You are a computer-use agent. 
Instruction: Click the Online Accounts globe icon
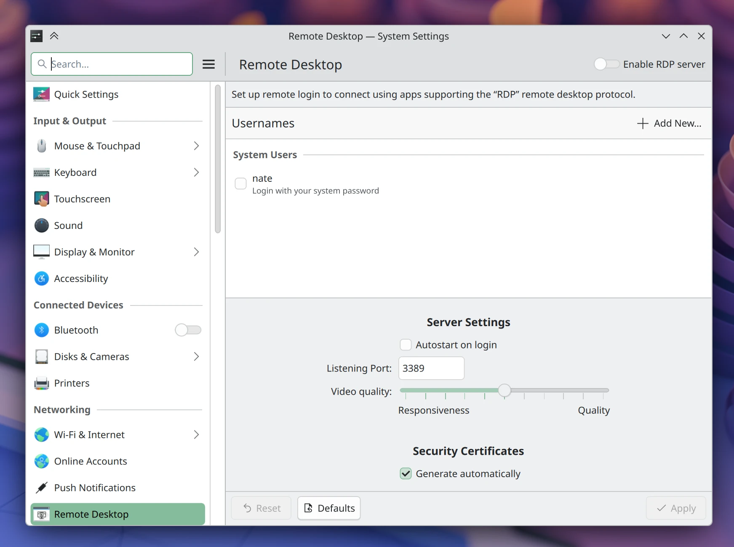tap(41, 461)
